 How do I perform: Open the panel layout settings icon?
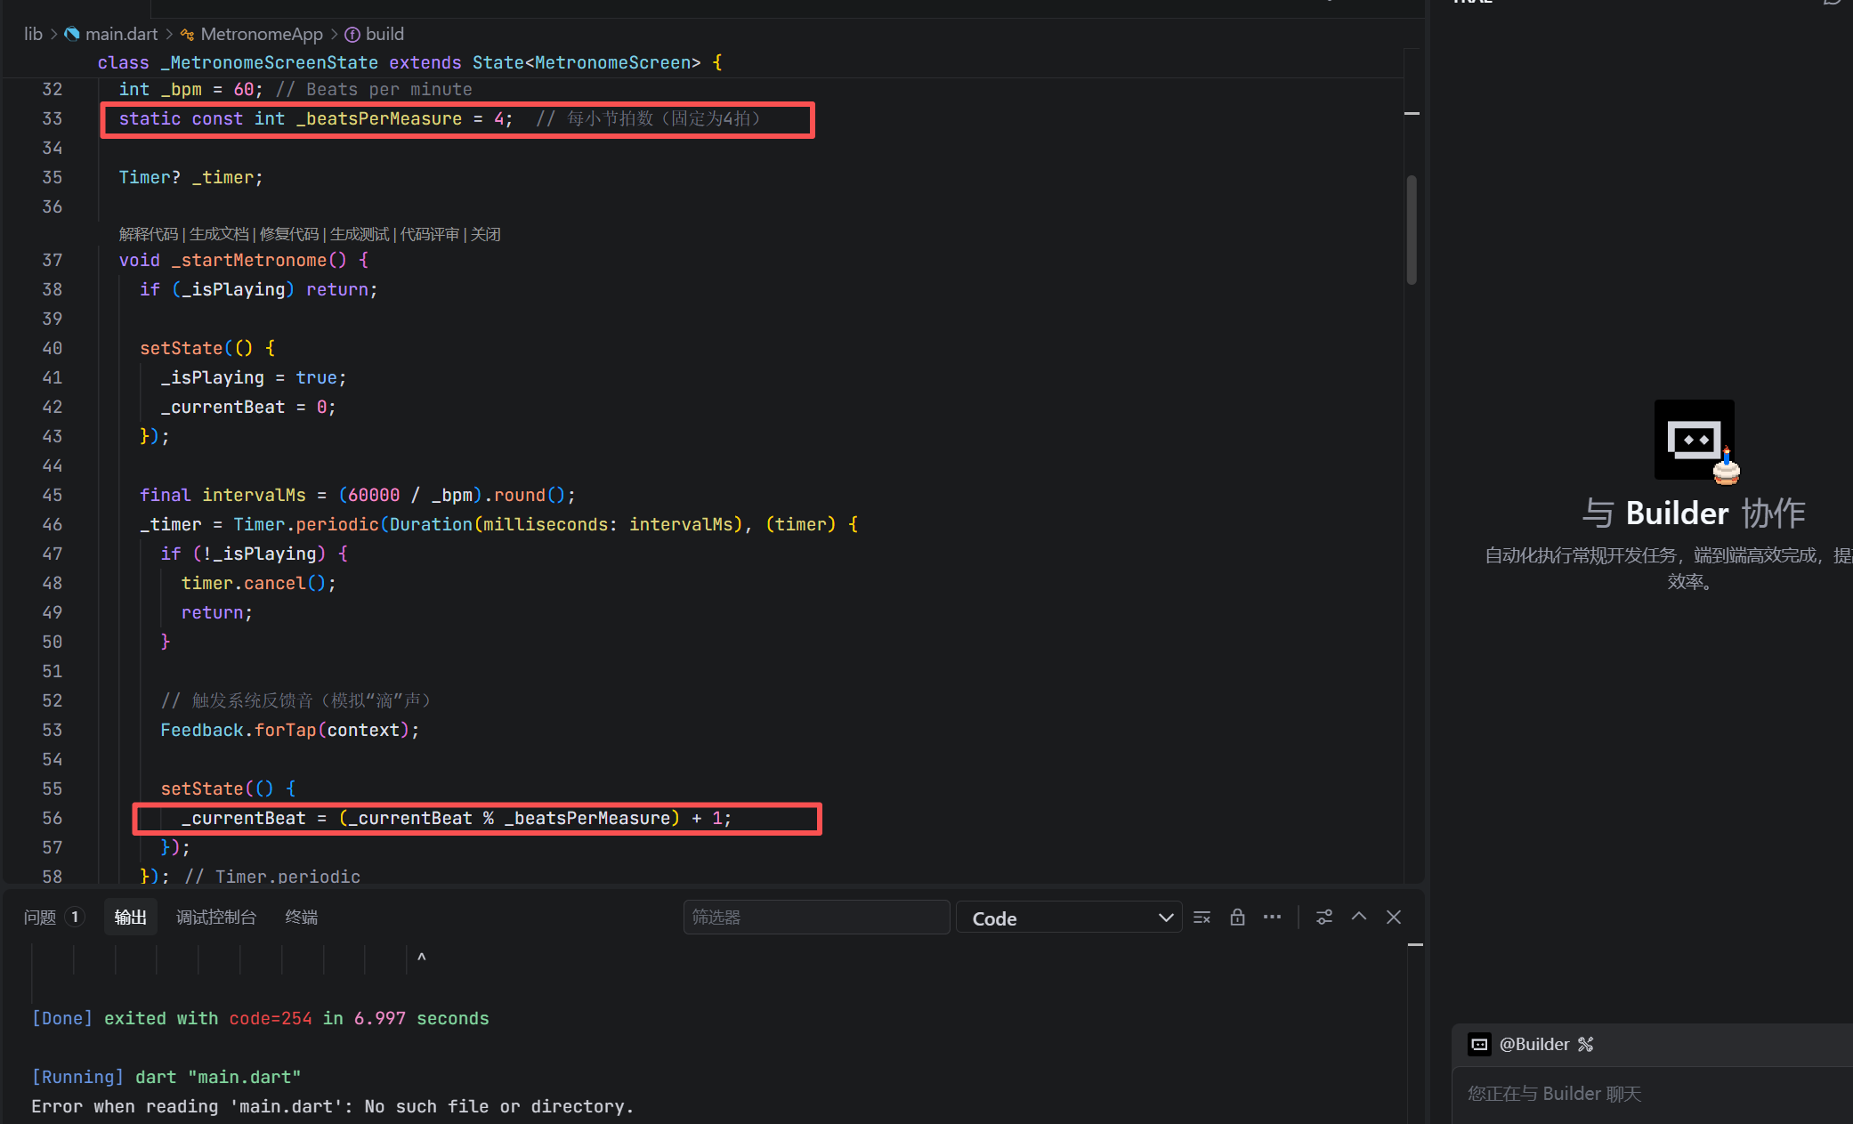[1324, 918]
